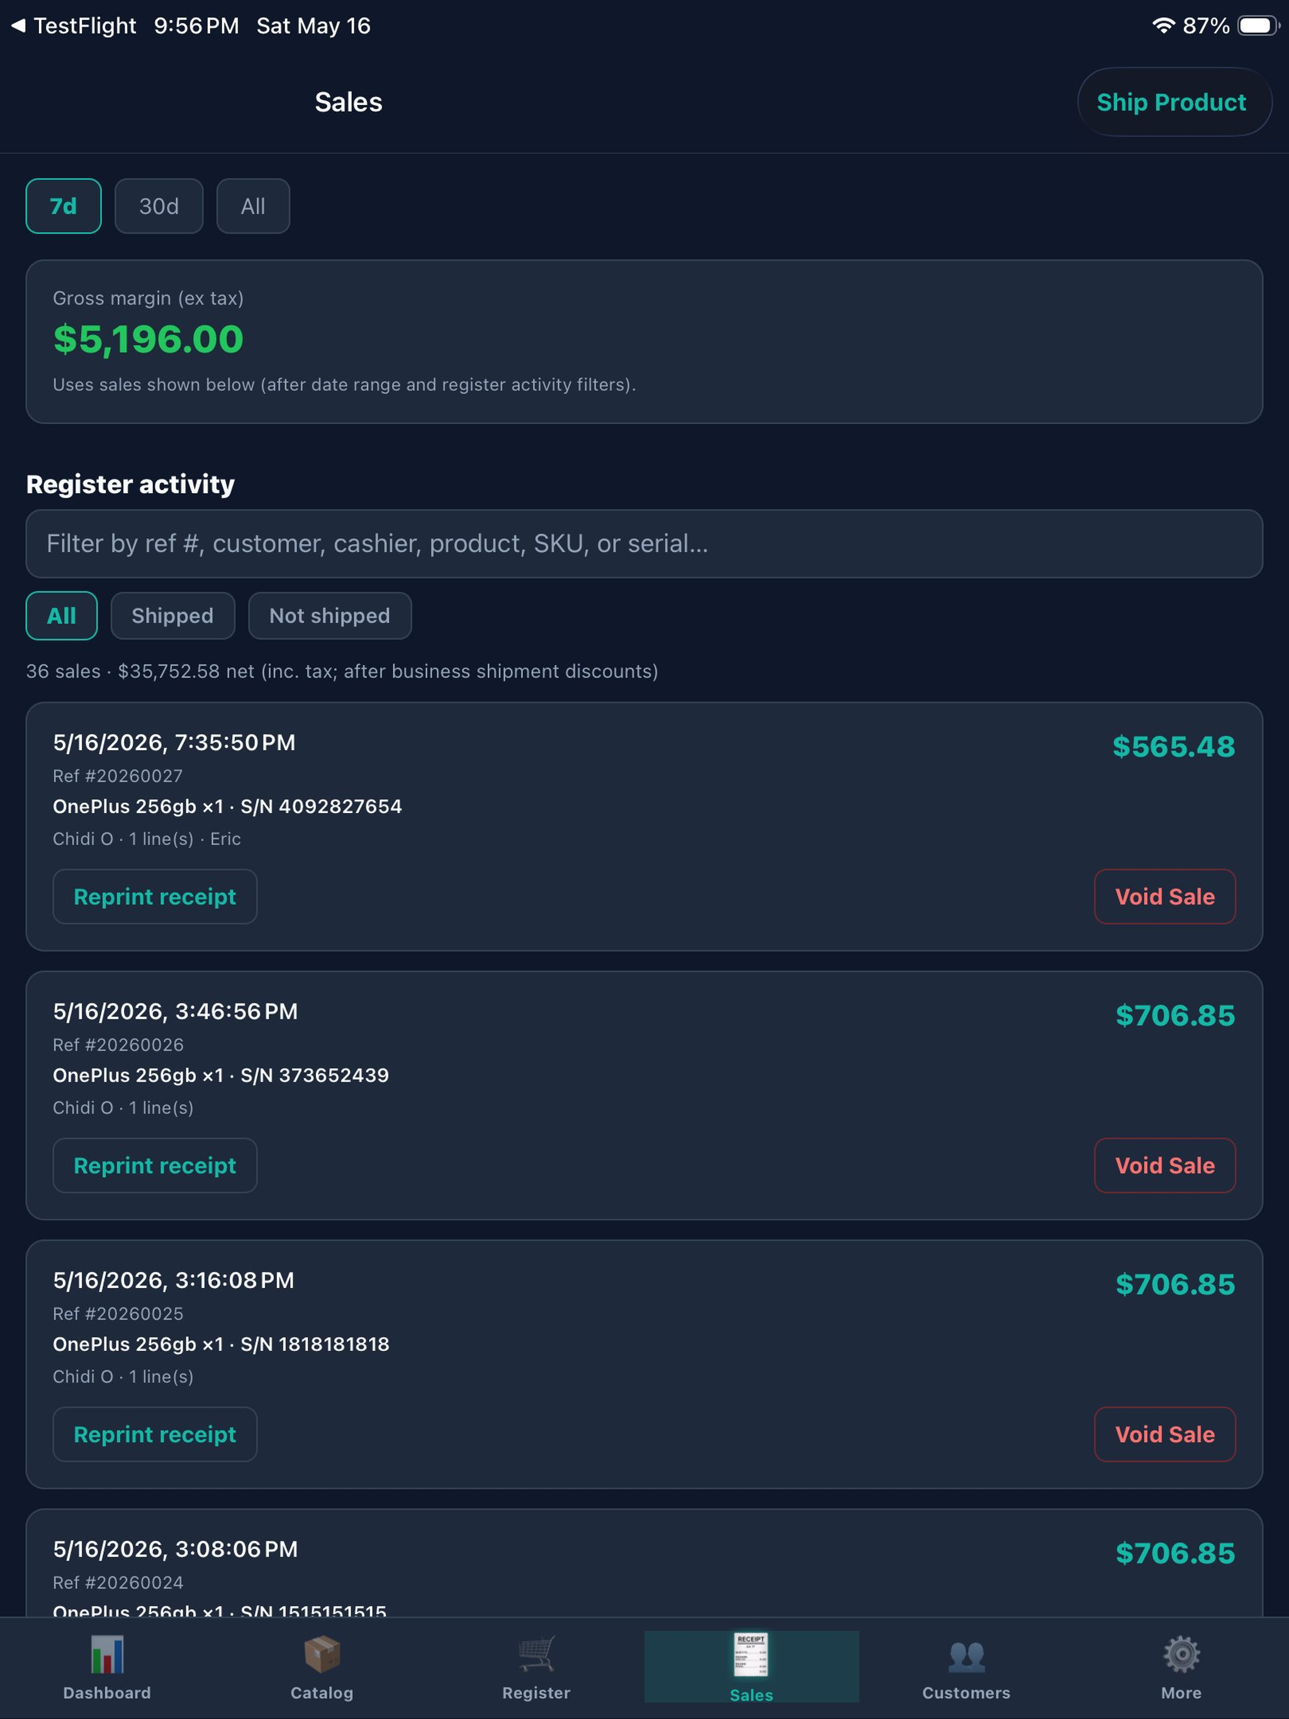This screenshot has height=1719, width=1289.
Task: Show All register activity
Action: pos(62,615)
